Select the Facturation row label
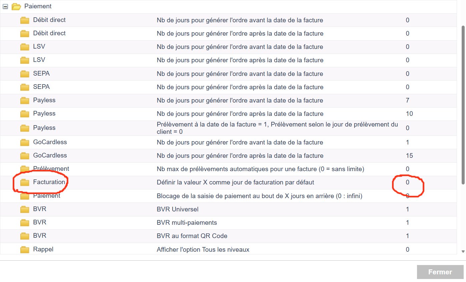Image resolution: width=466 pixels, height=282 pixels. tap(49, 182)
